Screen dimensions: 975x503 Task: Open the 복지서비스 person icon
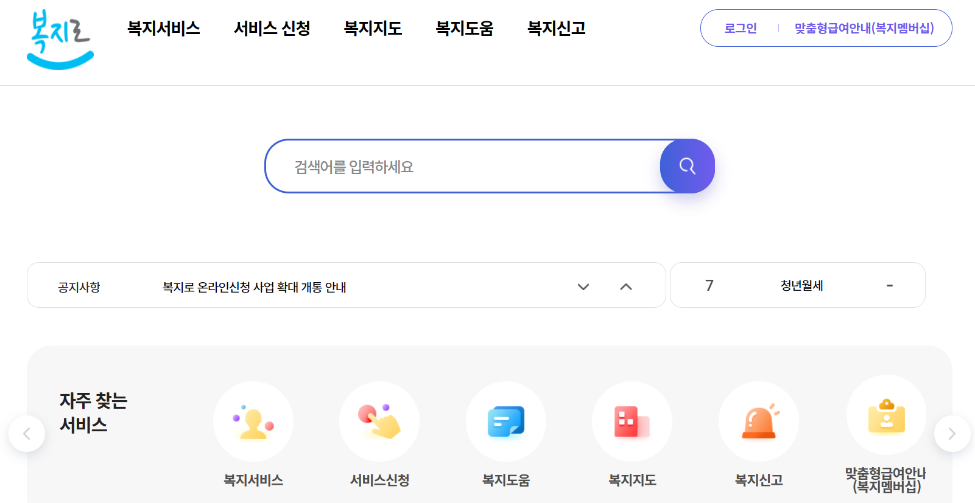click(253, 421)
